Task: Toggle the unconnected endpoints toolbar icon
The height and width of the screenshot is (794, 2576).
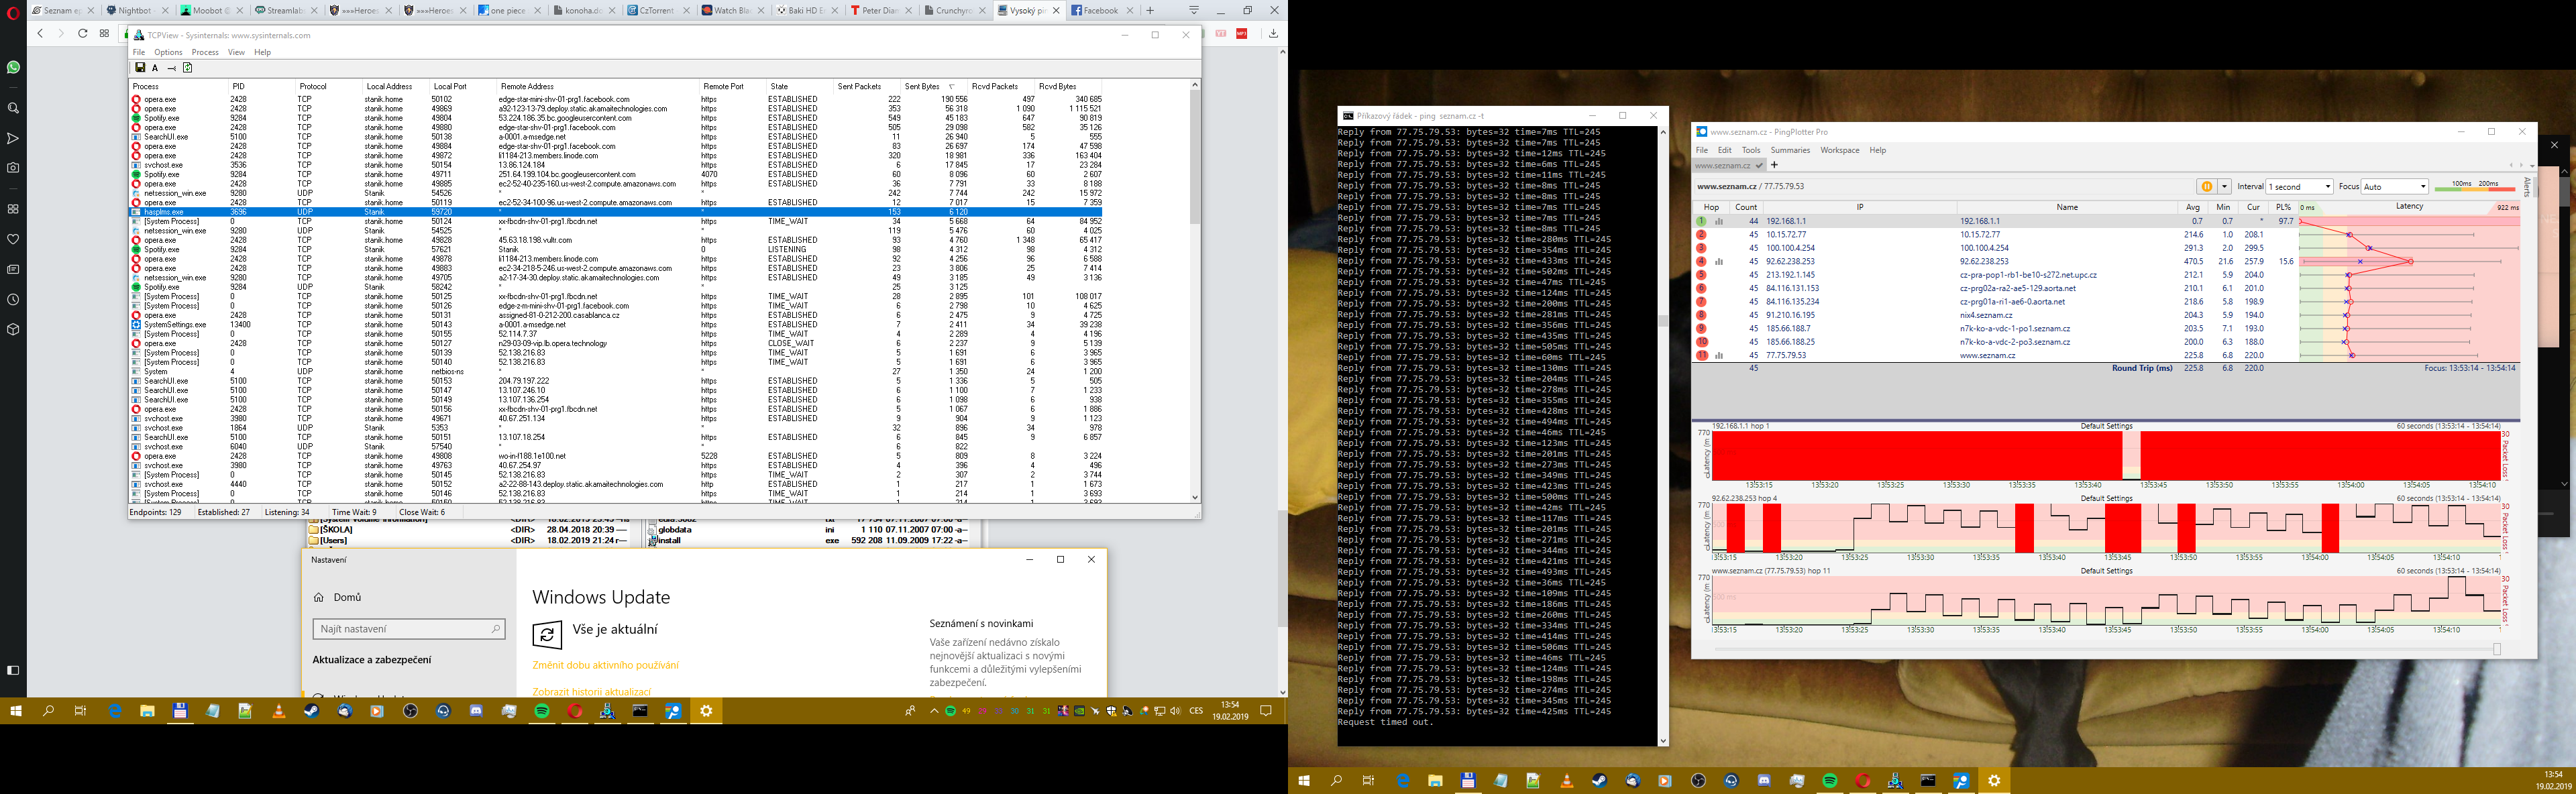Action: click(171, 68)
